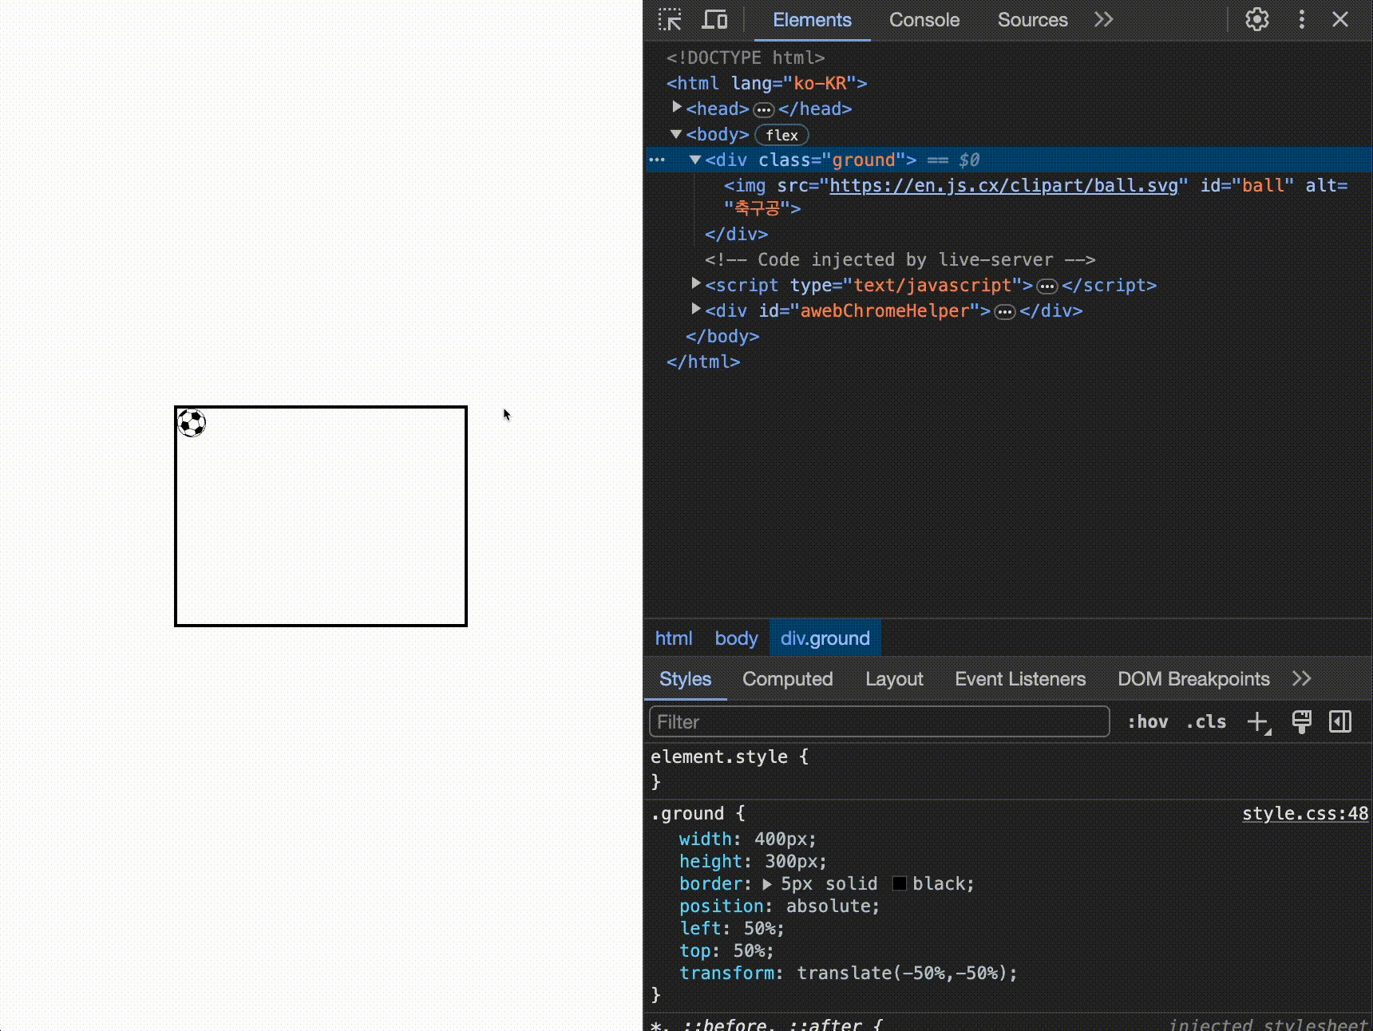The image size is (1373, 1031).
Task: Open the Computed pane tab
Action: [787, 679]
